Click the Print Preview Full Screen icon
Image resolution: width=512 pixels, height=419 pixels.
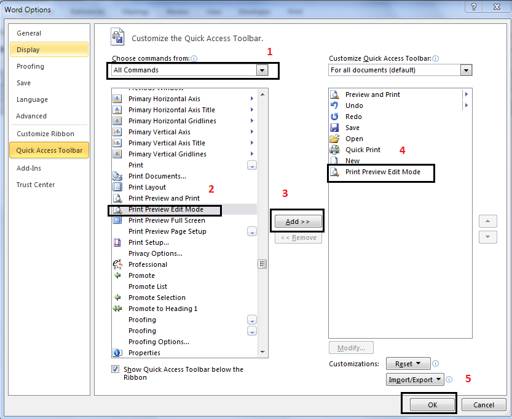click(117, 220)
